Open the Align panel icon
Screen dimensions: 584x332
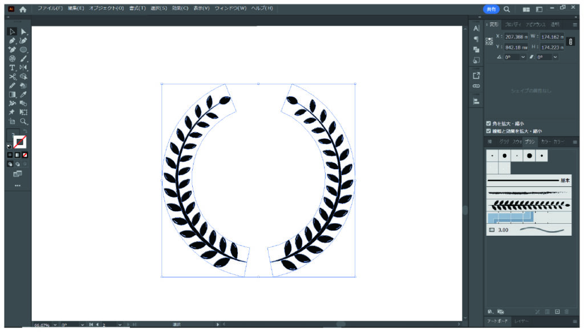pyautogui.click(x=476, y=101)
